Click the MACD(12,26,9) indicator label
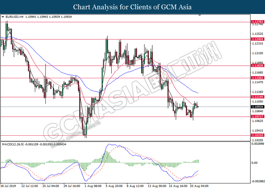The height and width of the screenshot is (189, 265). pyautogui.click(x=13, y=144)
